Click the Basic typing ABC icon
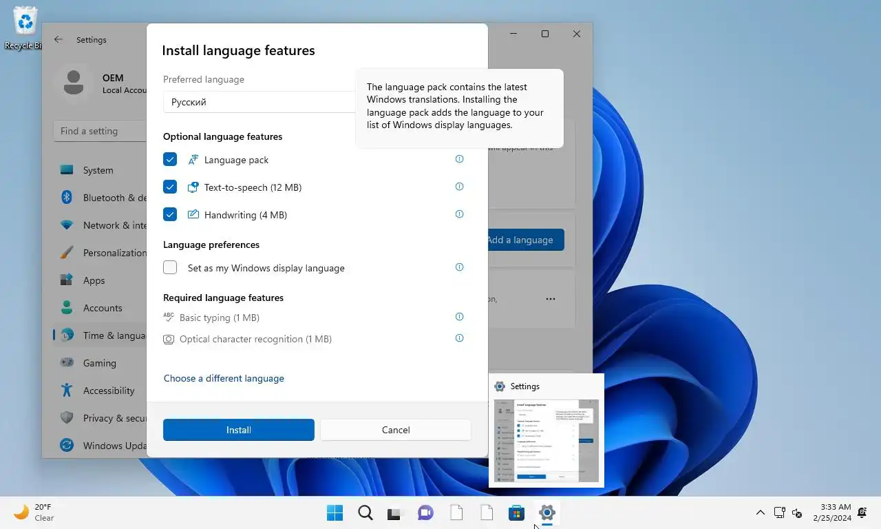The height and width of the screenshot is (529, 881). (169, 317)
